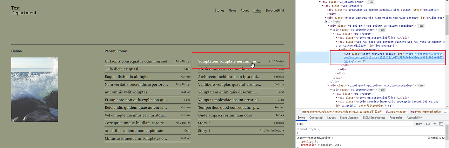Select the Properties tab
The image size is (449, 148).
(396, 118)
